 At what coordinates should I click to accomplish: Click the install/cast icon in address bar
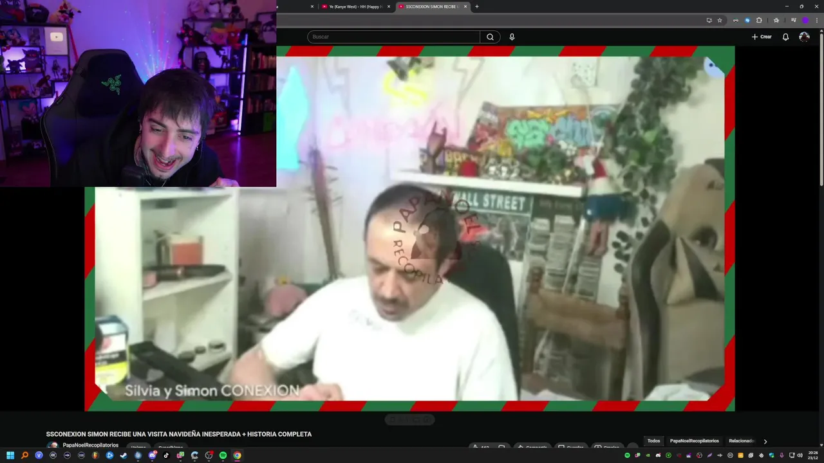[x=709, y=20]
